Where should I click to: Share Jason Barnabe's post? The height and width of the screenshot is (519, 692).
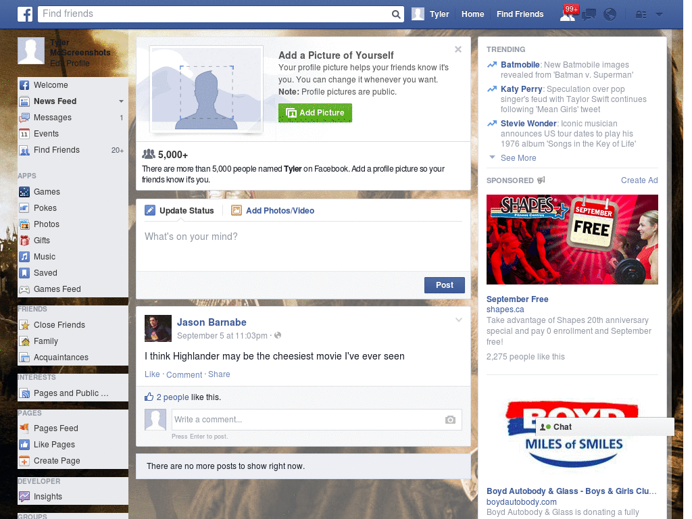219,374
